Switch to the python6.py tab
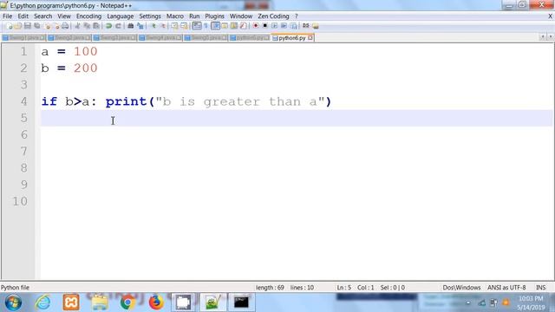The width and height of the screenshot is (555, 312). point(291,38)
